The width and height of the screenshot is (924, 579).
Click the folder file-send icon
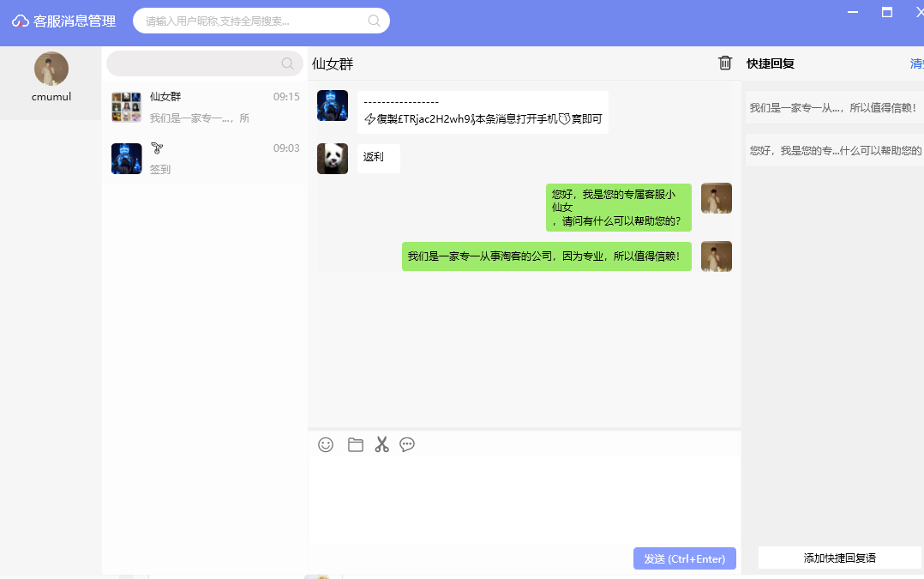[x=356, y=444]
